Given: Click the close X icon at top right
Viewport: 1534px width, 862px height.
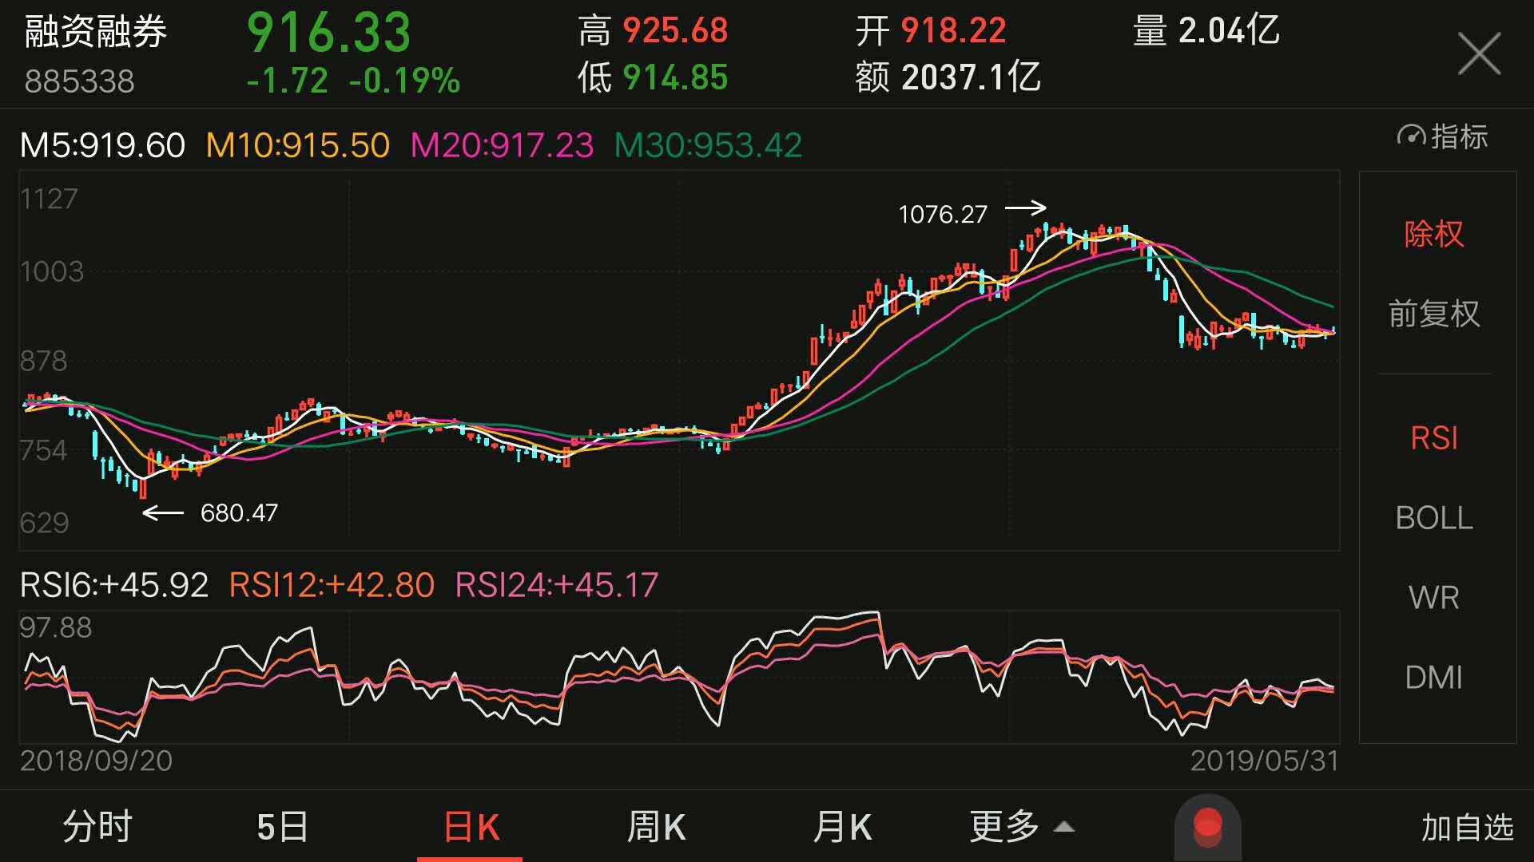Looking at the screenshot, I should [x=1480, y=53].
